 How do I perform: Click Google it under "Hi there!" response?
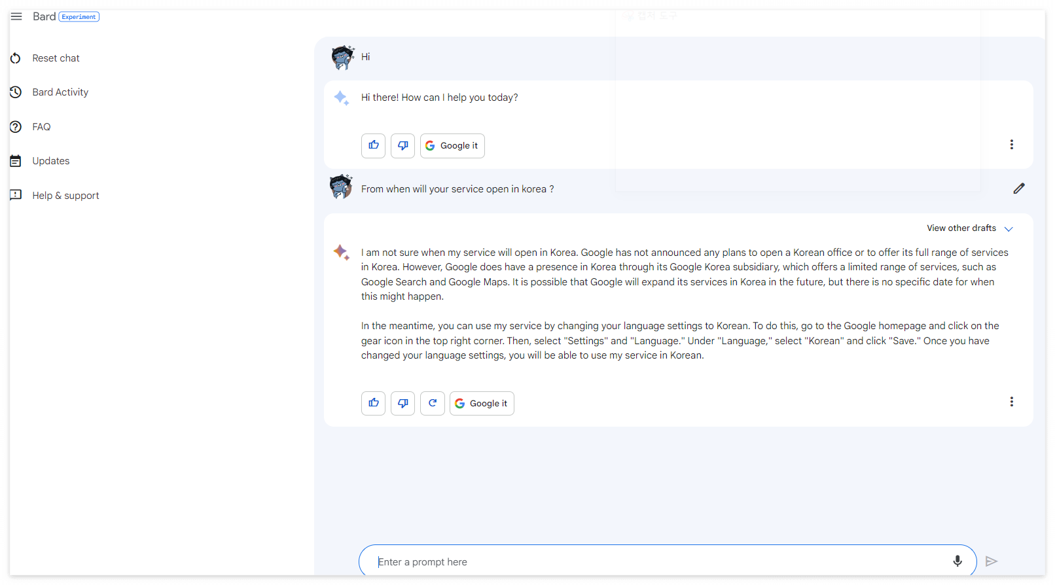click(x=452, y=145)
